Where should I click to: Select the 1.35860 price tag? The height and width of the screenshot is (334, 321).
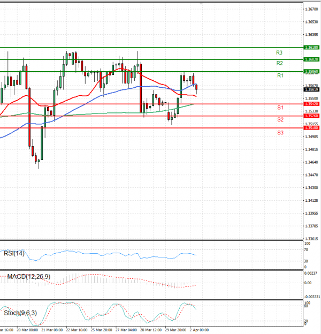point(311,71)
